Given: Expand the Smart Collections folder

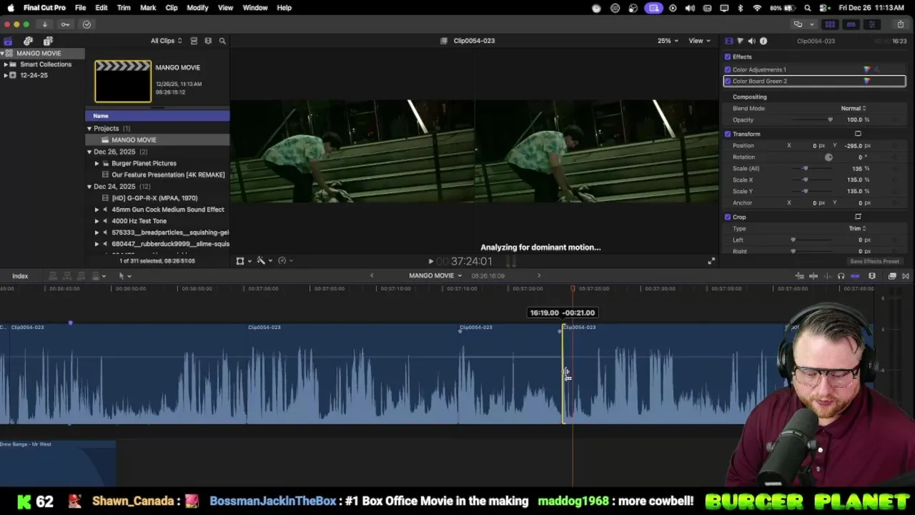Looking at the screenshot, I should [x=6, y=64].
